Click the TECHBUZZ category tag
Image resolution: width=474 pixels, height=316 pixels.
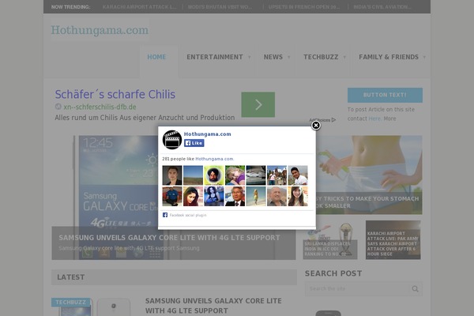tap(71, 303)
